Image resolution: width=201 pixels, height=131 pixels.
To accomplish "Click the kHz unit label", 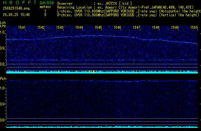I will pyautogui.click(x=3, y=26).
